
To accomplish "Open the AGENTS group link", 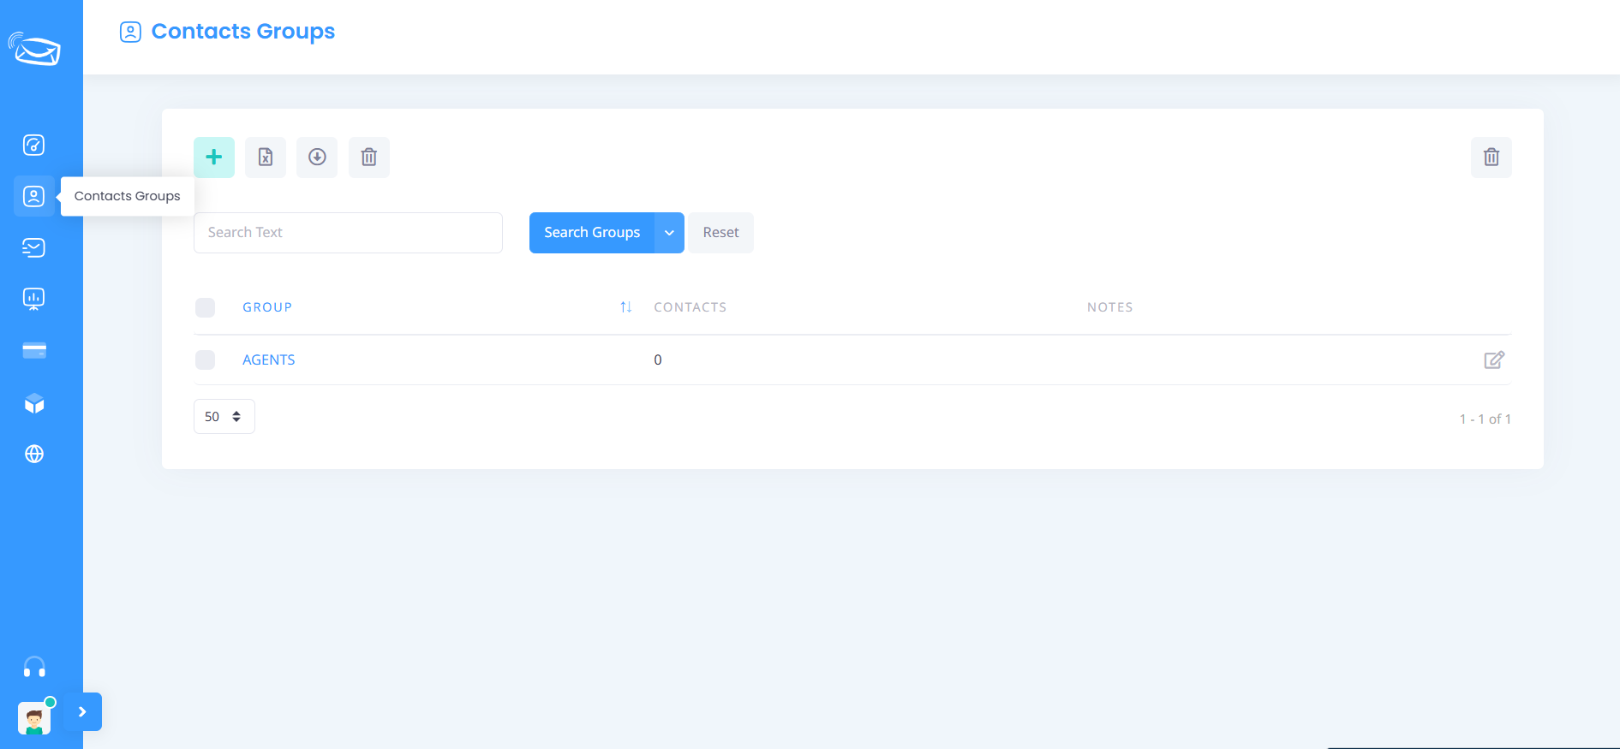I will pyautogui.click(x=269, y=360).
